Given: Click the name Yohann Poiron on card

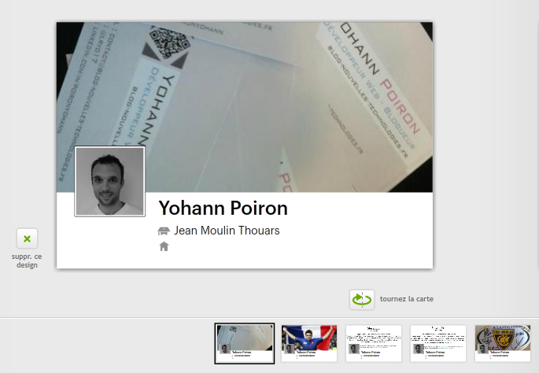Looking at the screenshot, I should tap(223, 208).
